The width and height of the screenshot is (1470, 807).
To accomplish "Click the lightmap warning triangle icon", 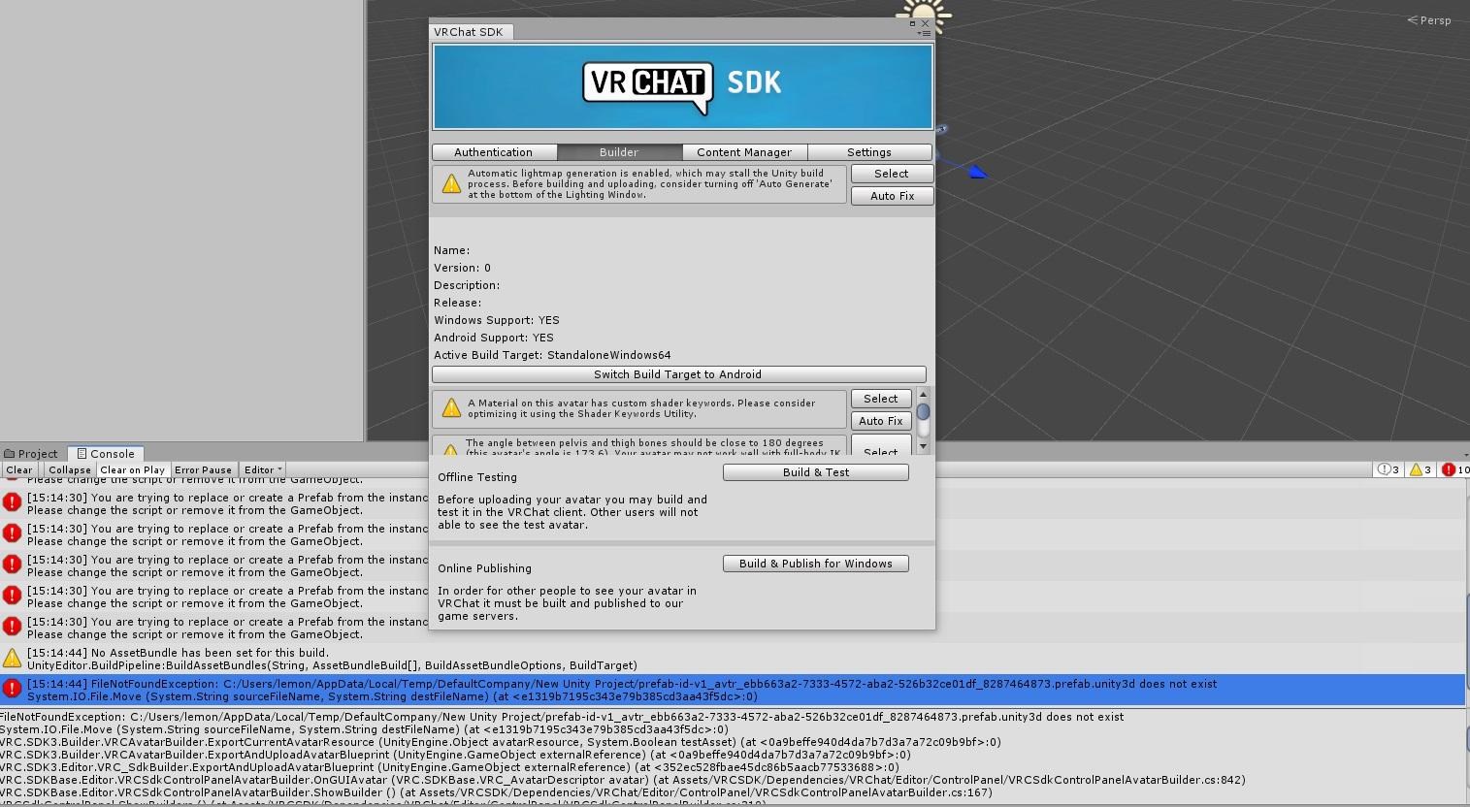I will click(451, 184).
